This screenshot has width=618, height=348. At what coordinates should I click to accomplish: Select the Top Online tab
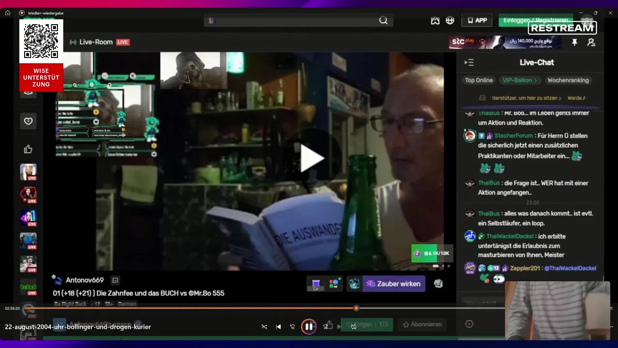[478, 80]
